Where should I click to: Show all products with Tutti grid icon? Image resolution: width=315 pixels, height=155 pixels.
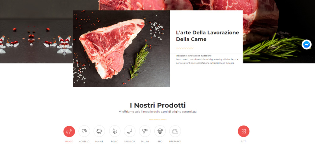pyautogui.click(x=243, y=131)
